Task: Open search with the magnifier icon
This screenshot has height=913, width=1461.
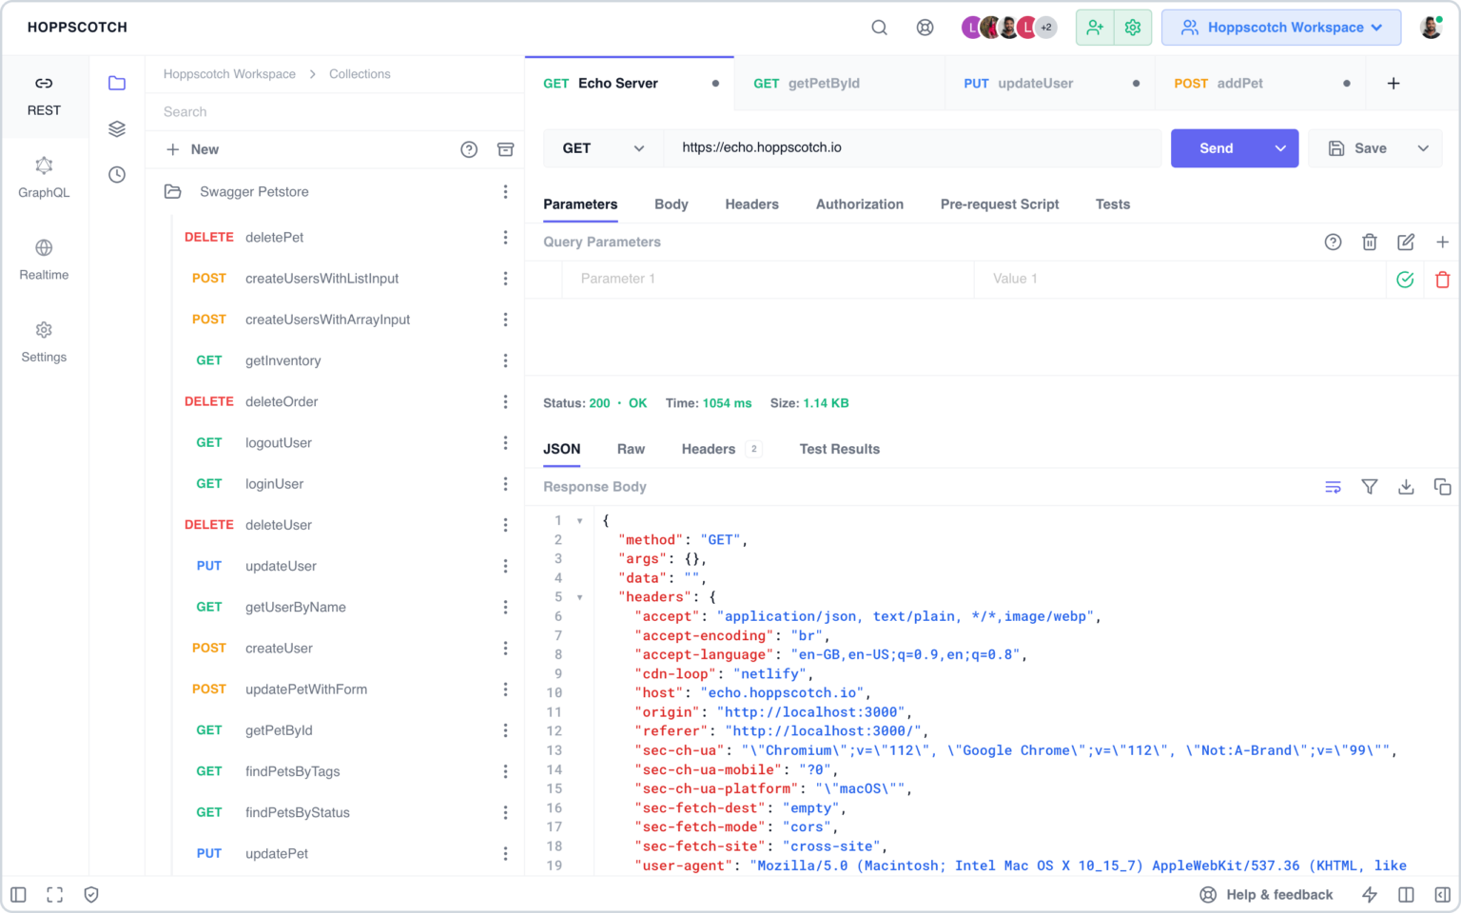Action: pyautogui.click(x=878, y=28)
